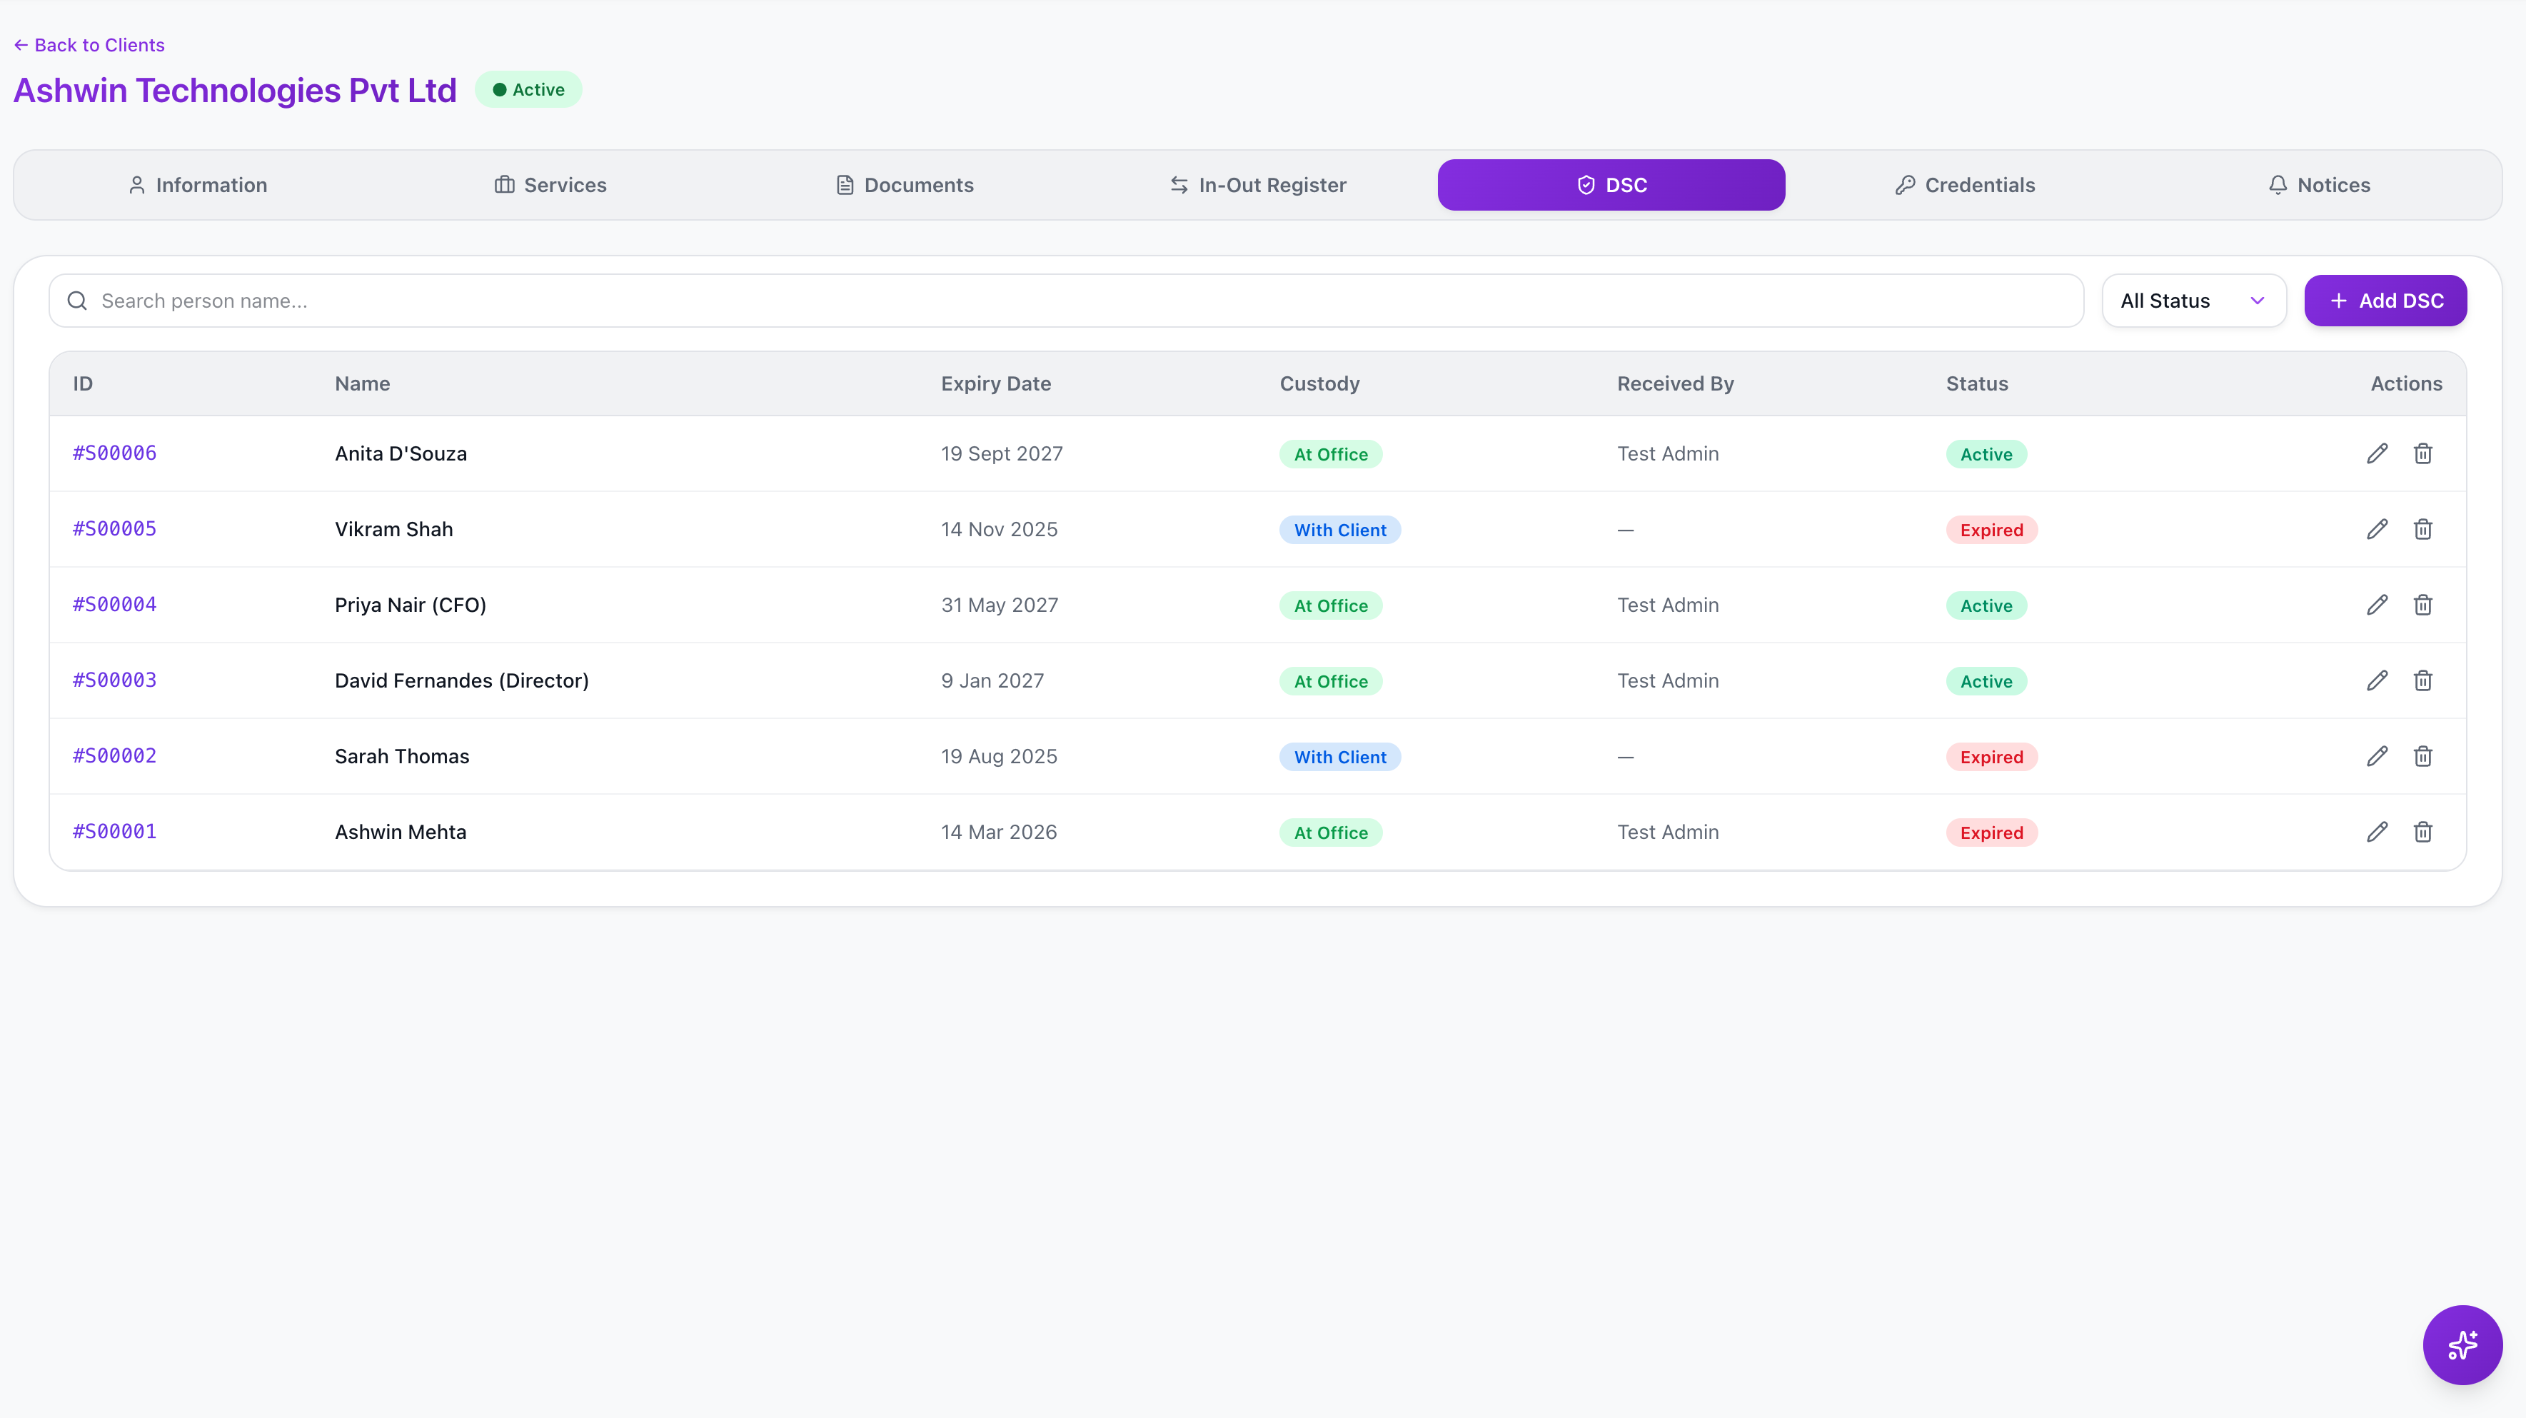Open DSC record #S00002
Image resolution: width=2526 pixels, height=1418 pixels.
(x=115, y=756)
